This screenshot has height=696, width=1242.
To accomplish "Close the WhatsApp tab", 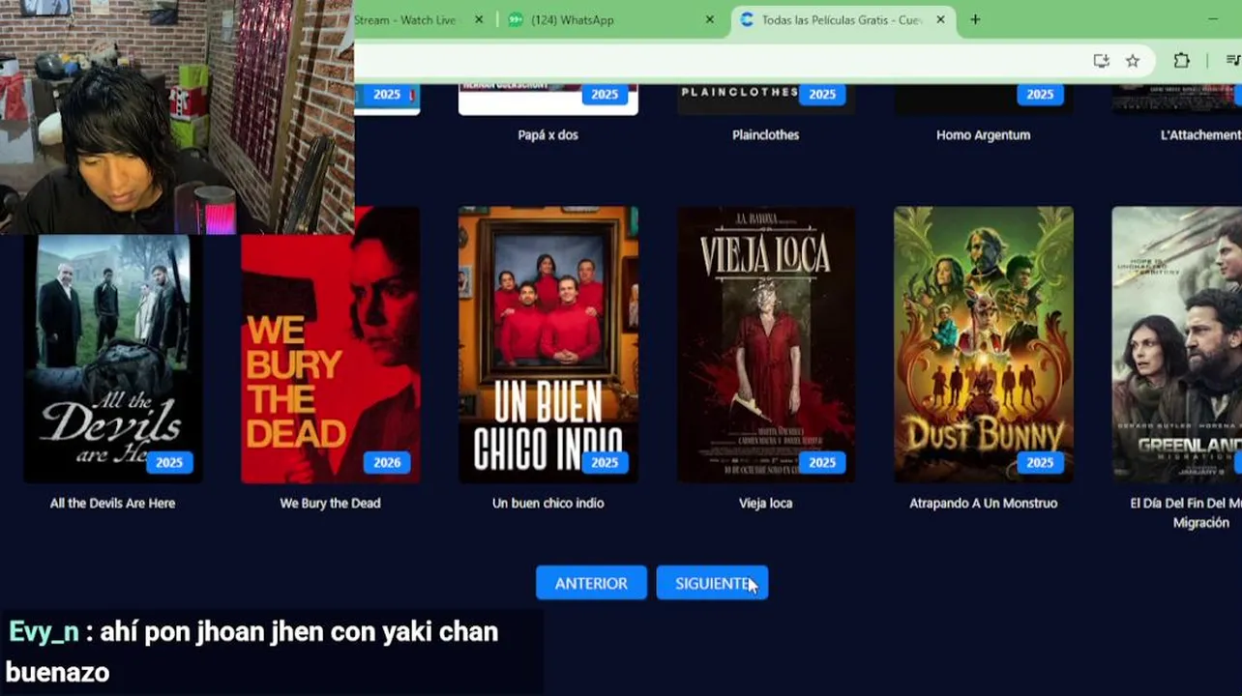I will pos(710,19).
